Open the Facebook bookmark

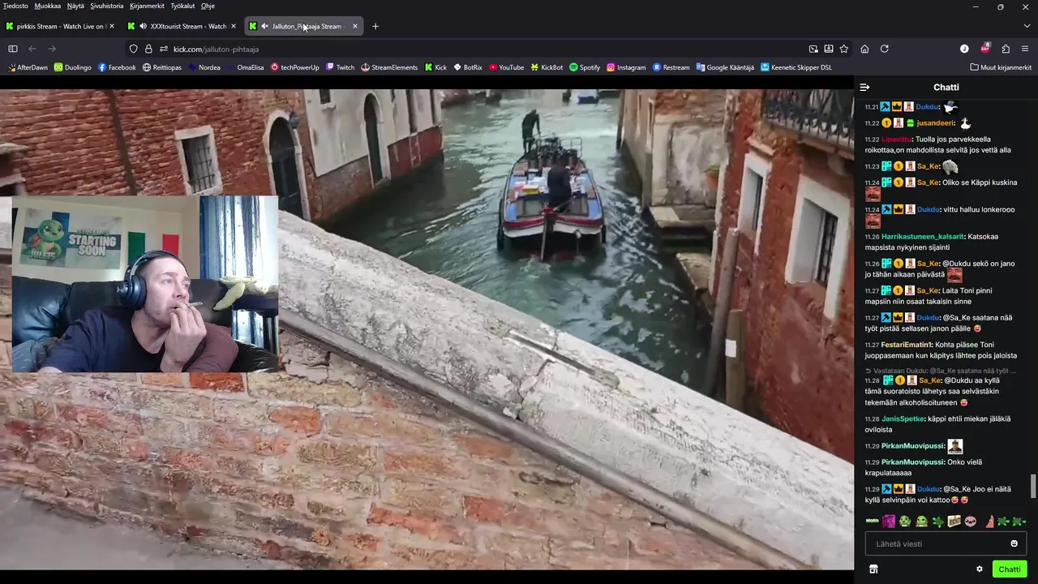117,67
